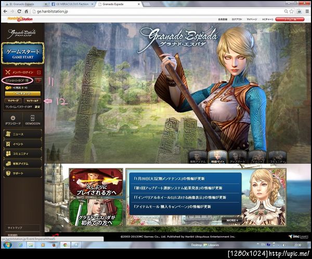Open My Page link in top bar
312x259 pixels.
tap(252, 19)
